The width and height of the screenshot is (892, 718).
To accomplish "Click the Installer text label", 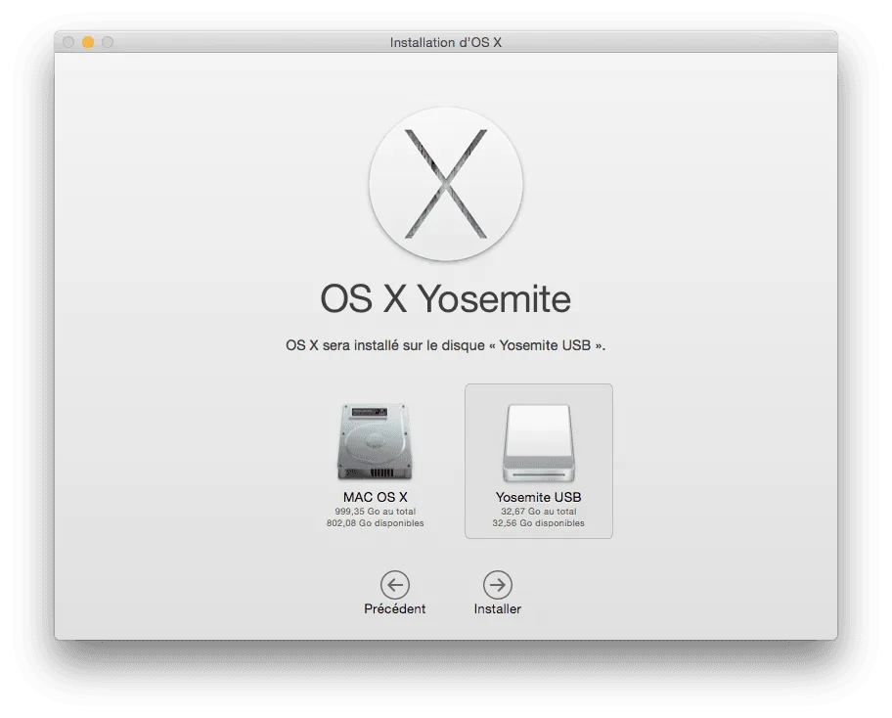I will click(x=498, y=607).
